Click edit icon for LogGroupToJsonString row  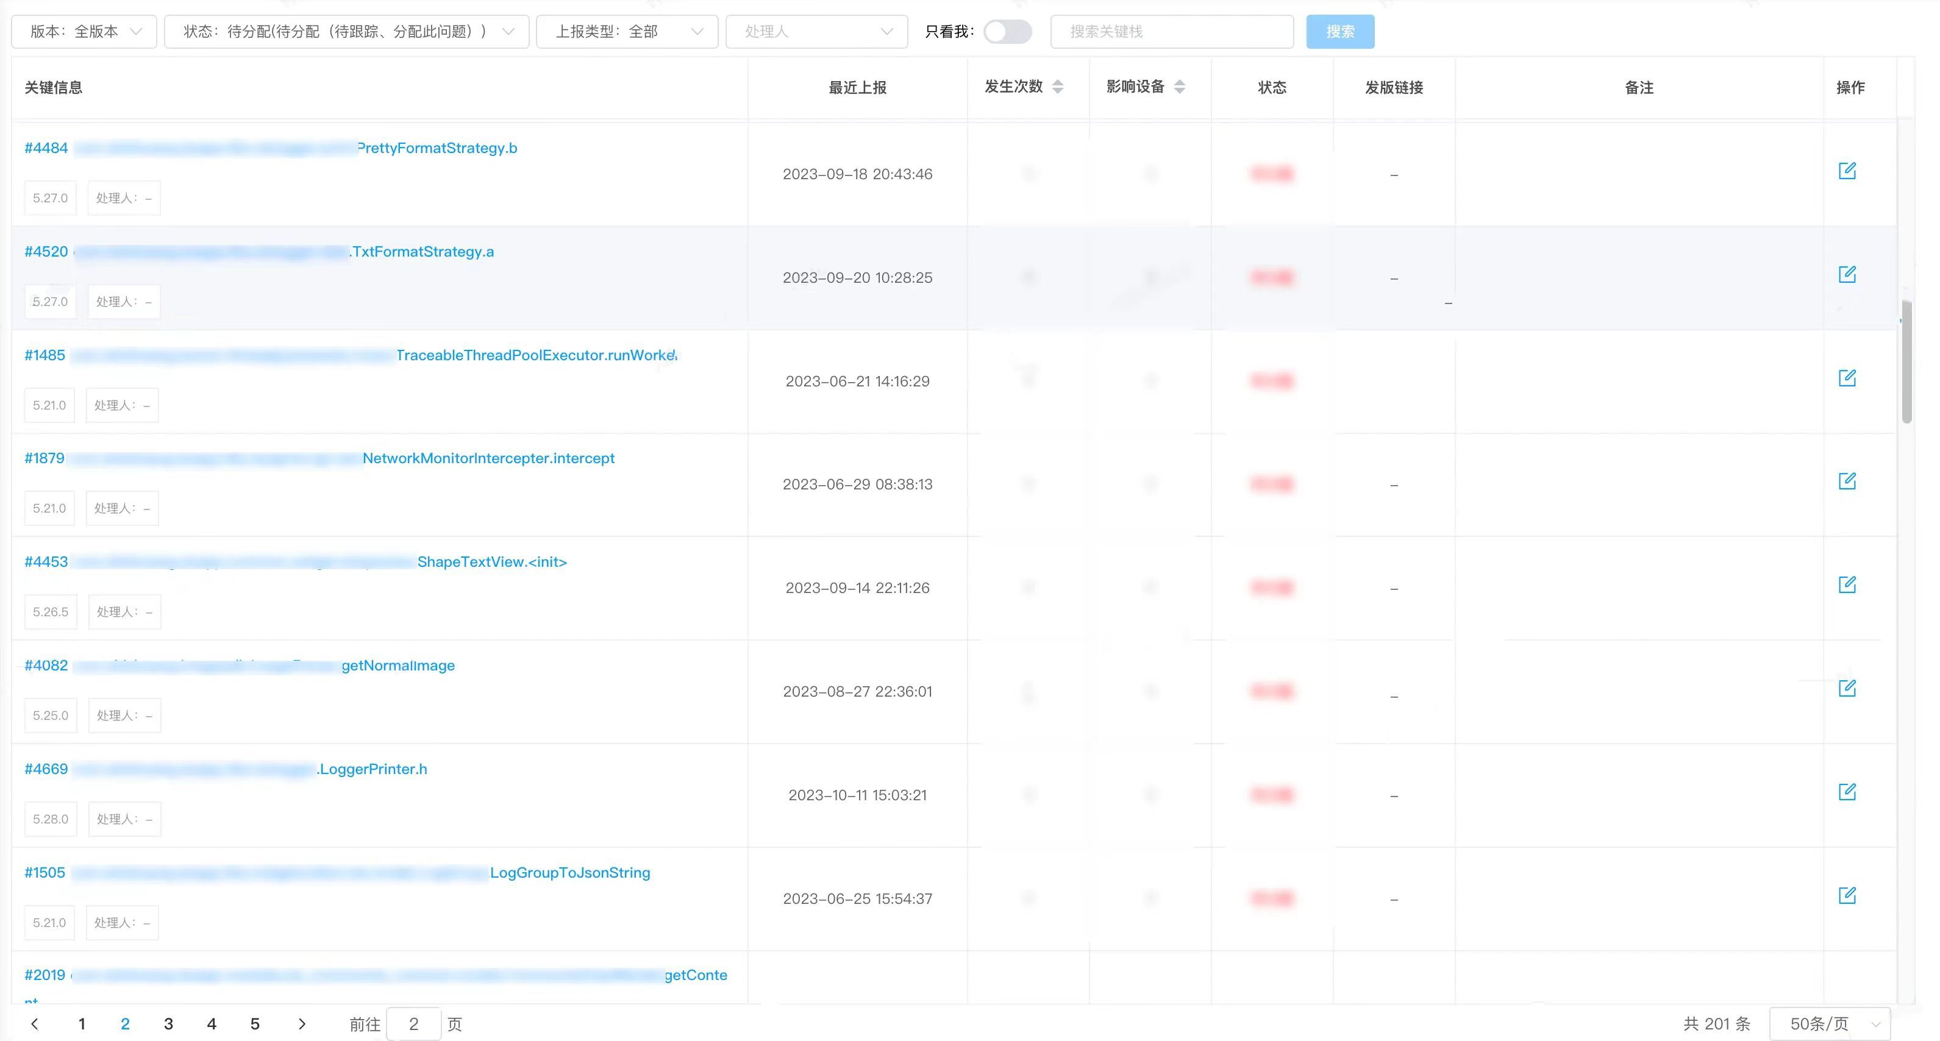(1847, 895)
